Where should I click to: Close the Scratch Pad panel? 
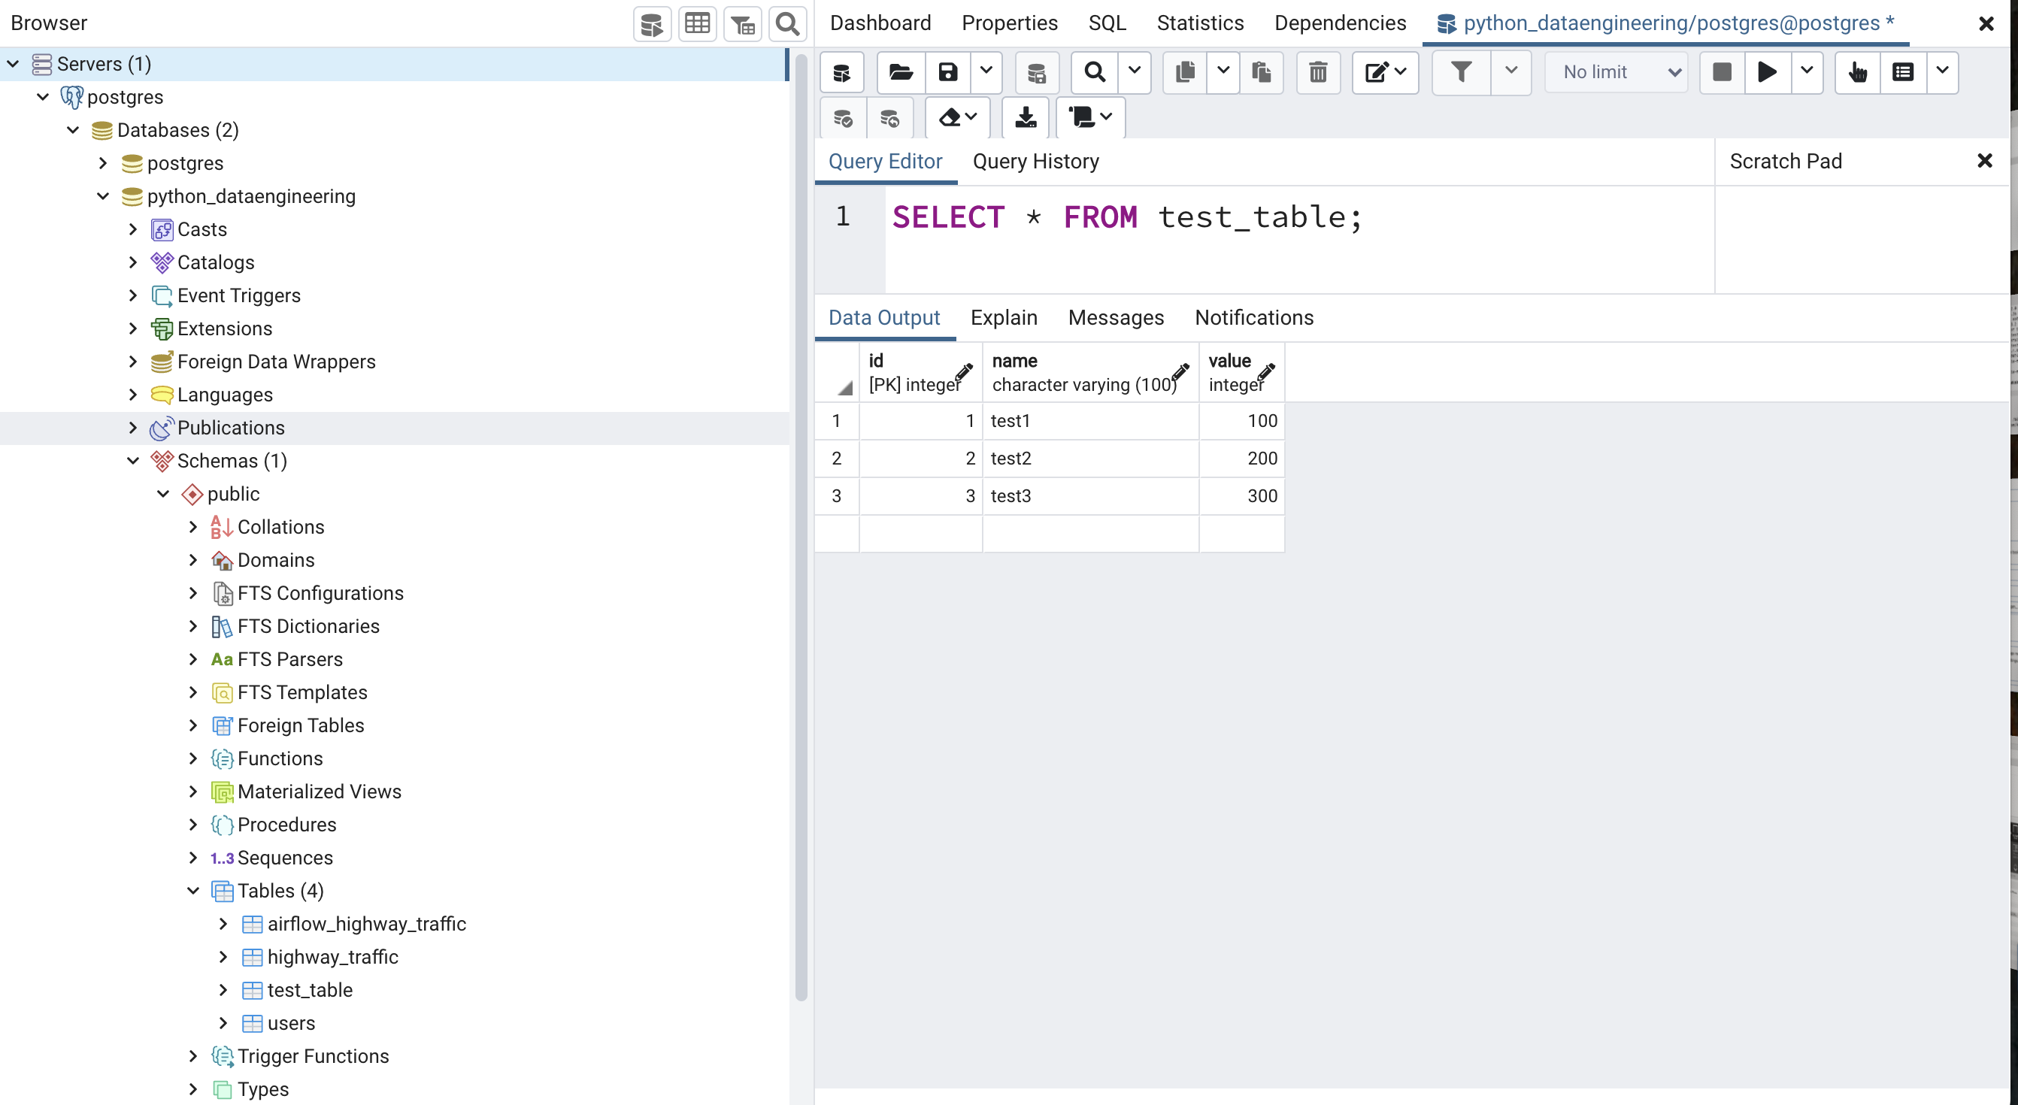pyautogui.click(x=1984, y=162)
